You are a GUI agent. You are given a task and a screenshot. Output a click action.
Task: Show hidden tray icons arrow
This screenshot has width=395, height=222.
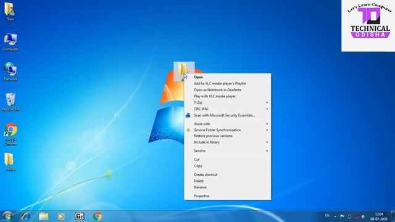tap(335, 216)
